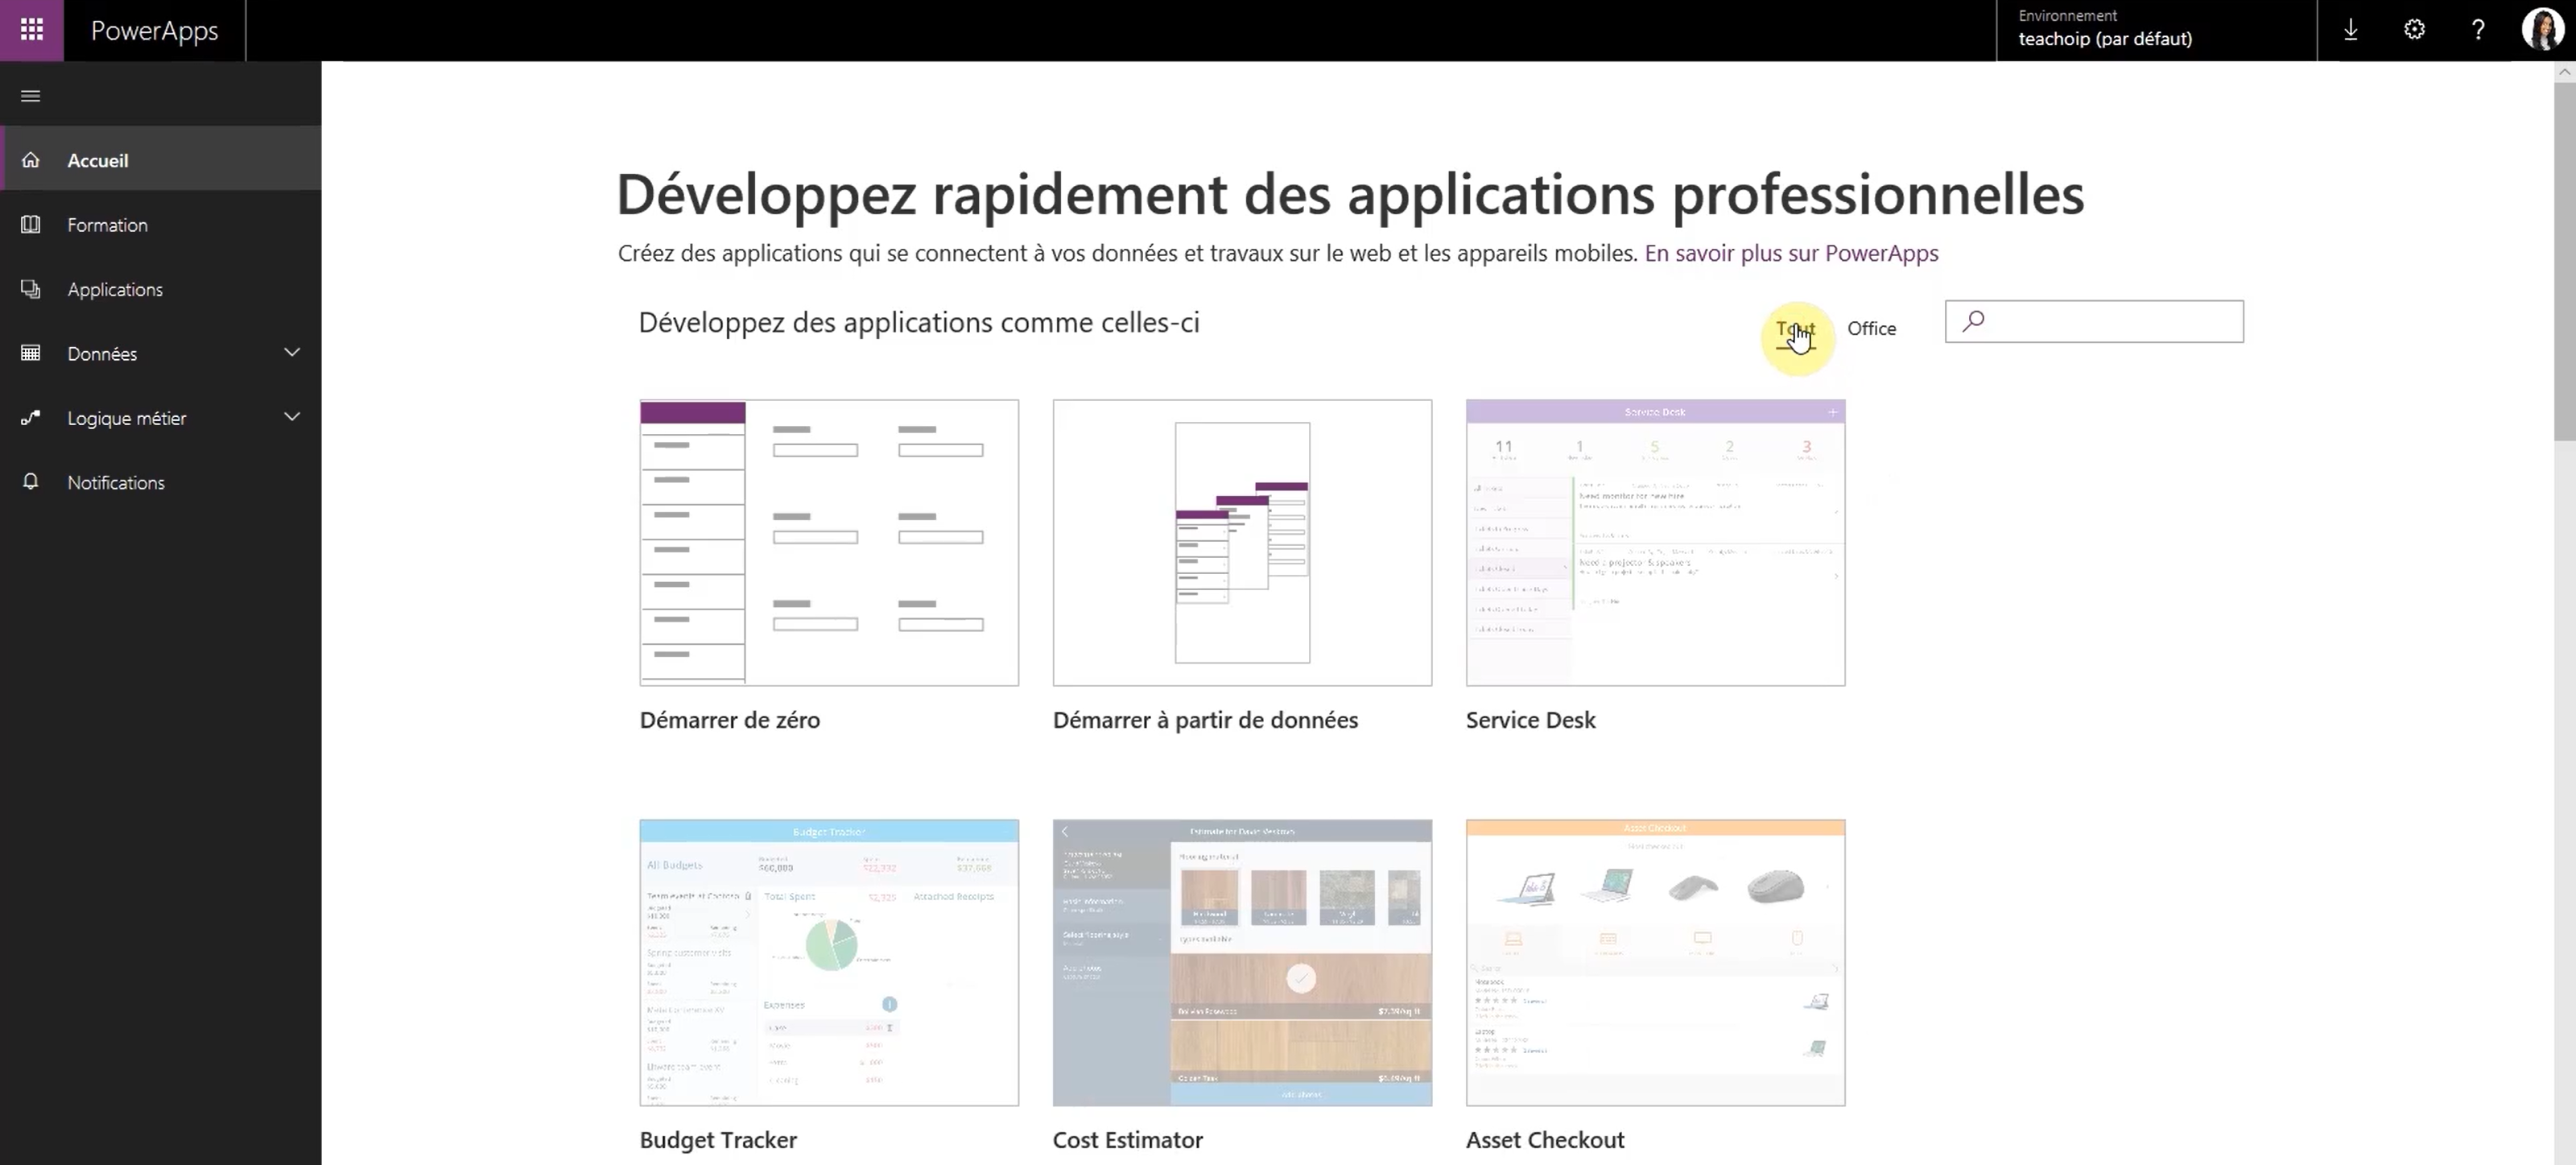The width and height of the screenshot is (2576, 1165).
Task: Click the Démarrer de zéro label
Action: tap(730, 720)
